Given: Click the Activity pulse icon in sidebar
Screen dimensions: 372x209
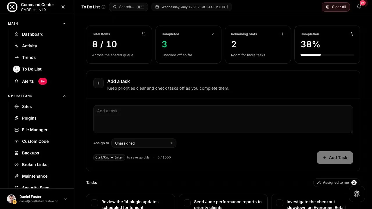Looking at the screenshot, I should click(17, 46).
